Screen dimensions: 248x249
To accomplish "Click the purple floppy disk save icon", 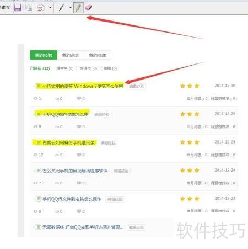I will (18, 8).
